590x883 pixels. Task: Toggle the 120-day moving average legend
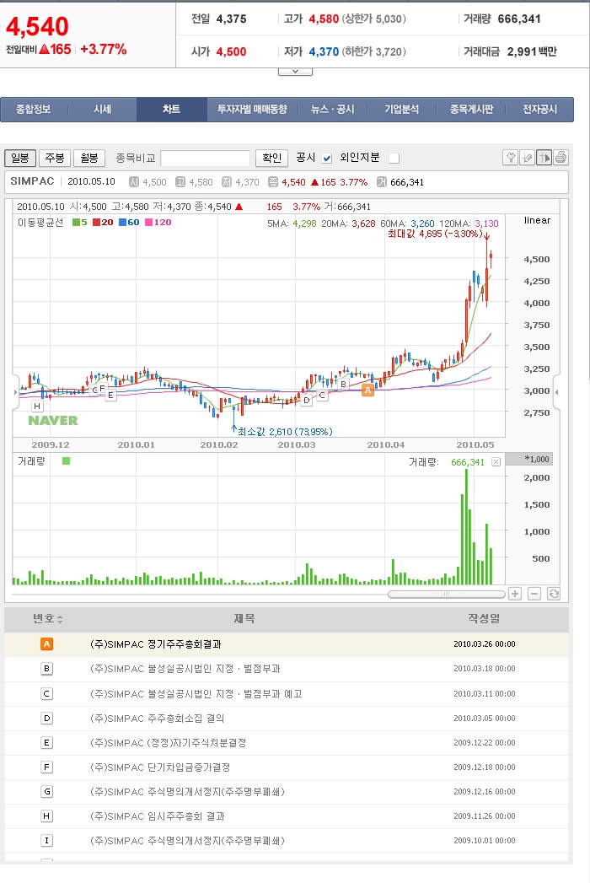pos(158,223)
